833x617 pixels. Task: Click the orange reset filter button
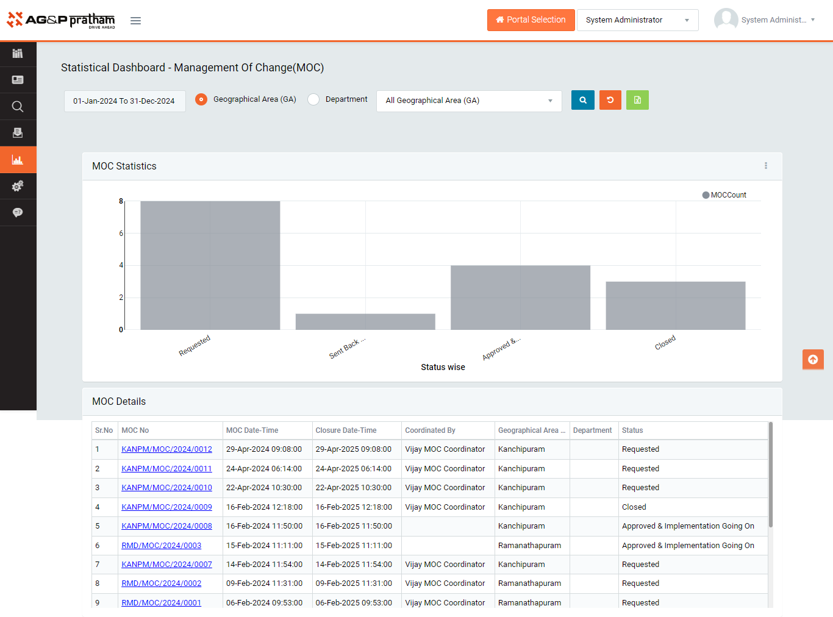(x=610, y=100)
